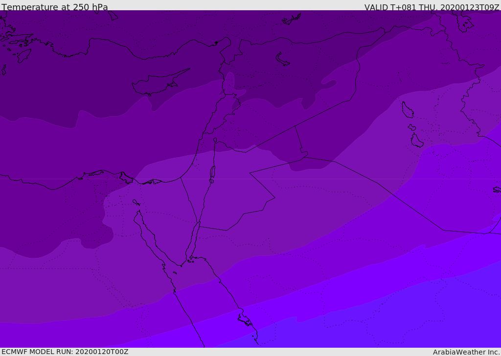501x356 pixels.
Task: Click the 'Temperature at 250 hPa' title
Action: [55, 7]
